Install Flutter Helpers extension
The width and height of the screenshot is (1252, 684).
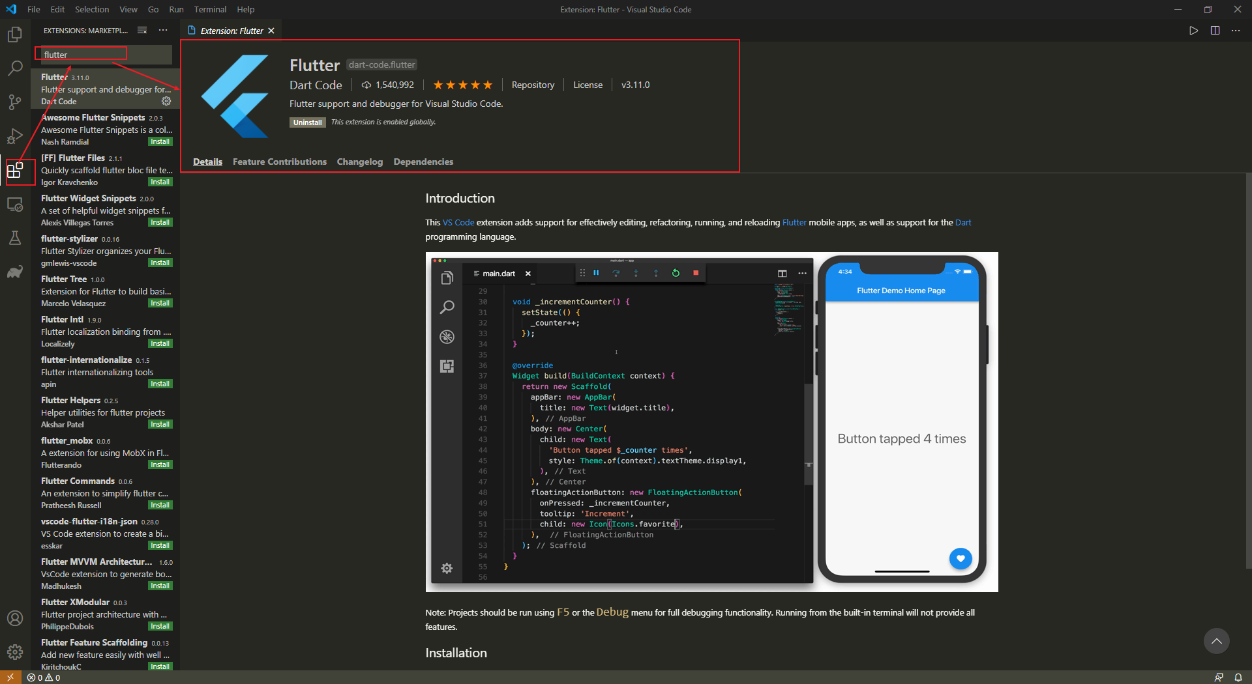[x=160, y=424]
